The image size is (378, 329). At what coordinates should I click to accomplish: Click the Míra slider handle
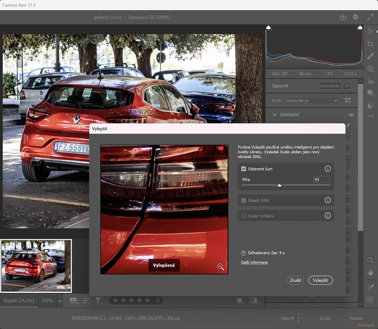[279, 185]
